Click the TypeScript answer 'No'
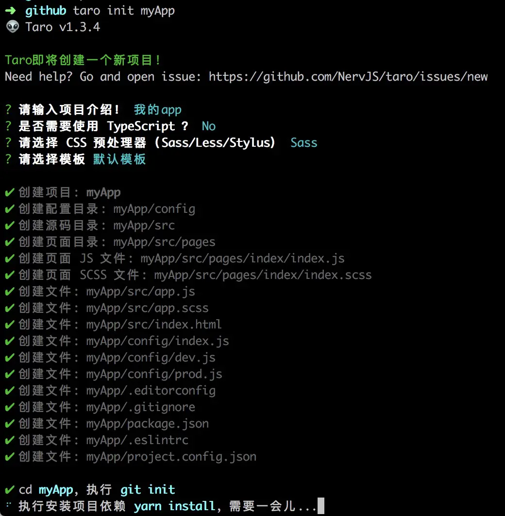The height and width of the screenshot is (516, 505). pyautogui.click(x=209, y=126)
